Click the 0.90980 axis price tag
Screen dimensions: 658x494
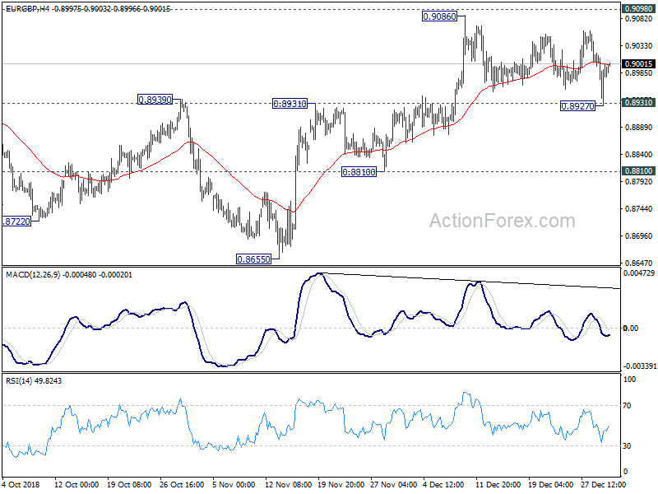point(638,9)
